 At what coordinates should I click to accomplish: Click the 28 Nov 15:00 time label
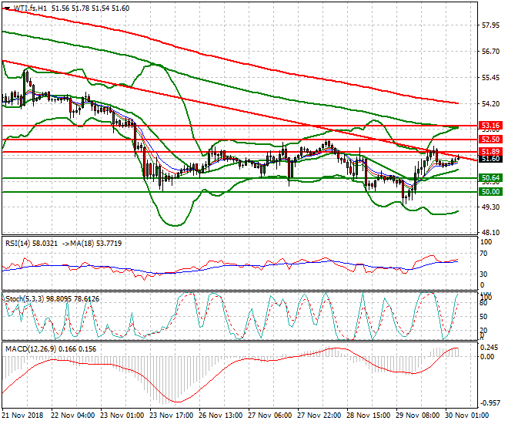click(369, 416)
